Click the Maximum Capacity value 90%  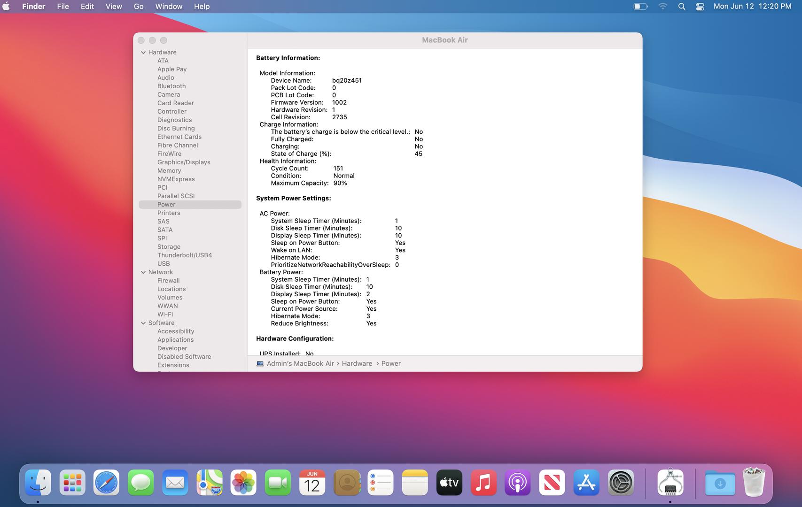click(340, 183)
